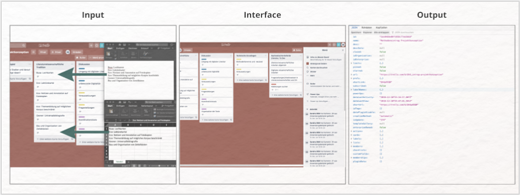The width and height of the screenshot is (520, 195).
Task: Click the red Hintergrund ändern colour swatch
Action: pos(307,64)
